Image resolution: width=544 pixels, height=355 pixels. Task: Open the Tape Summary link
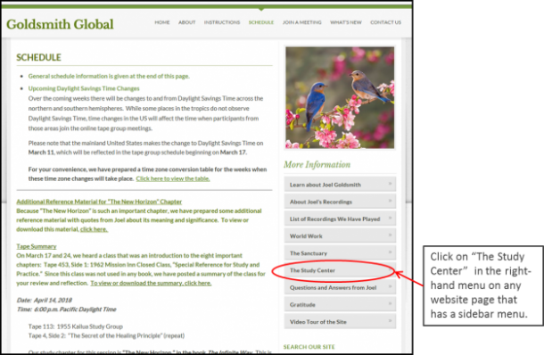click(36, 246)
